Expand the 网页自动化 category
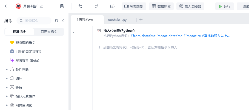The image size is (249, 110). [7, 105]
